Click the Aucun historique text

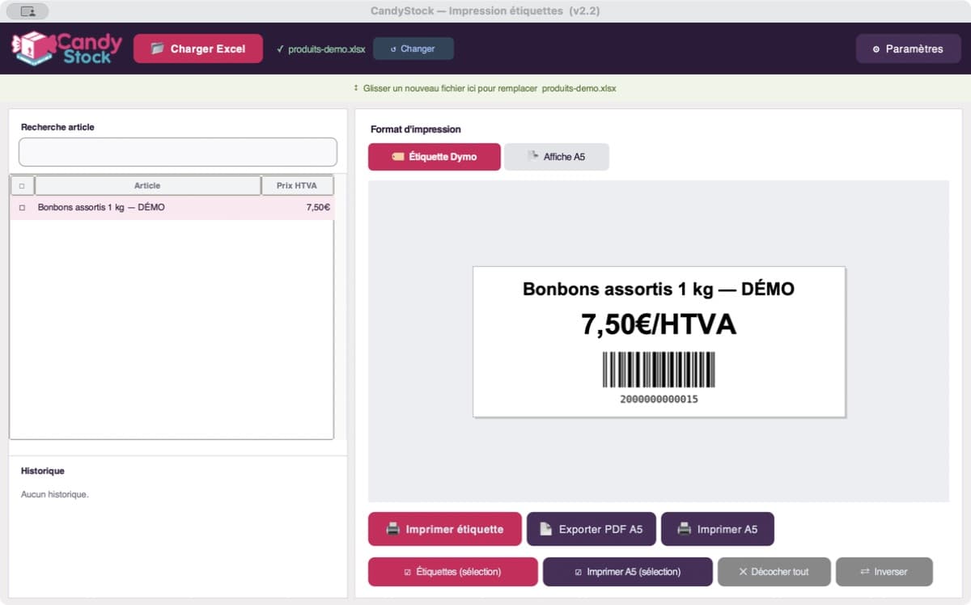55,494
